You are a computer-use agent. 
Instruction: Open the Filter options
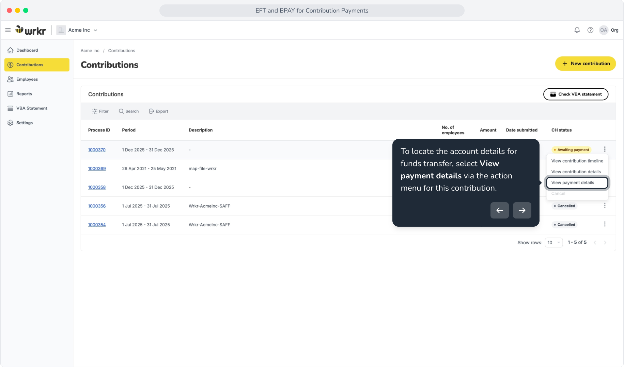pos(100,111)
